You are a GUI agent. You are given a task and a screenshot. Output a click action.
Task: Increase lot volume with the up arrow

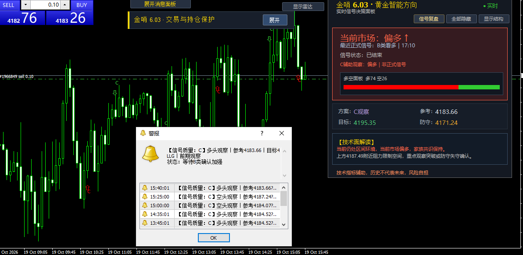[x=65, y=5]
